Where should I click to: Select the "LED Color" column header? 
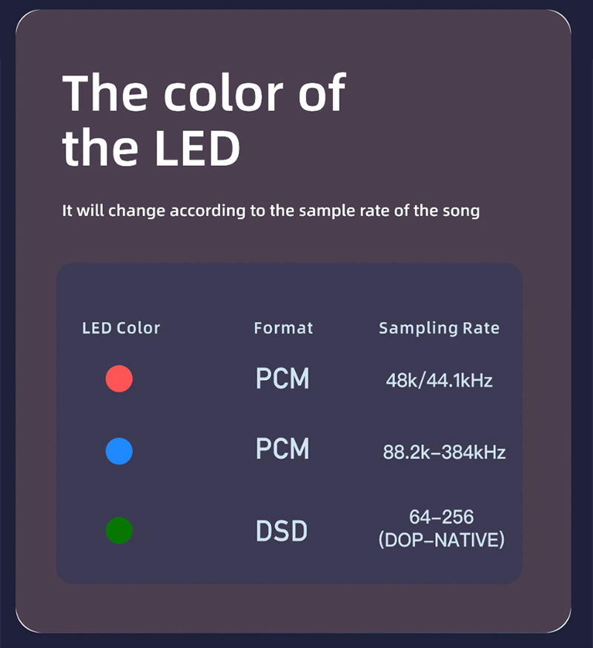point(121,327)
